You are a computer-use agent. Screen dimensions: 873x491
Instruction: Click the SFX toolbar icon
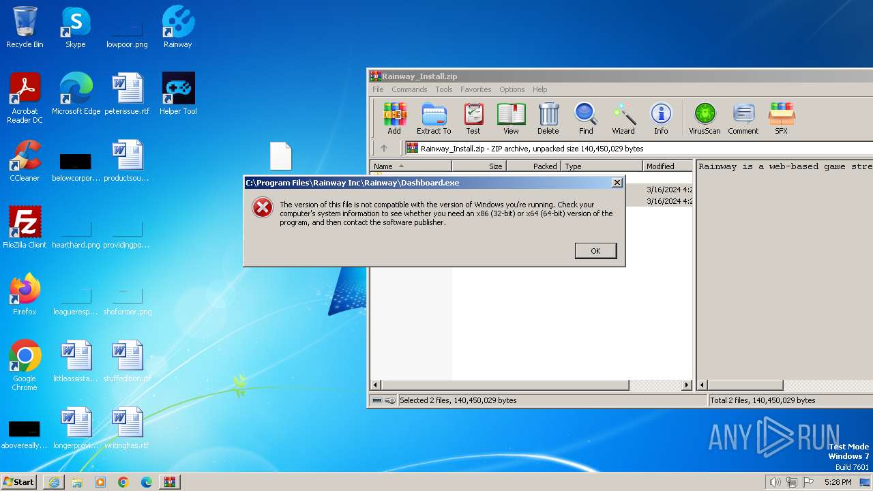click(x=782, y=119)
